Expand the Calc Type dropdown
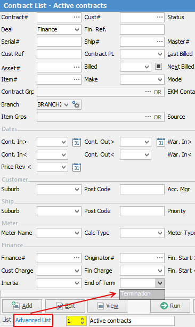This screenshot has width=195, height=327. [x=160, y=233]
